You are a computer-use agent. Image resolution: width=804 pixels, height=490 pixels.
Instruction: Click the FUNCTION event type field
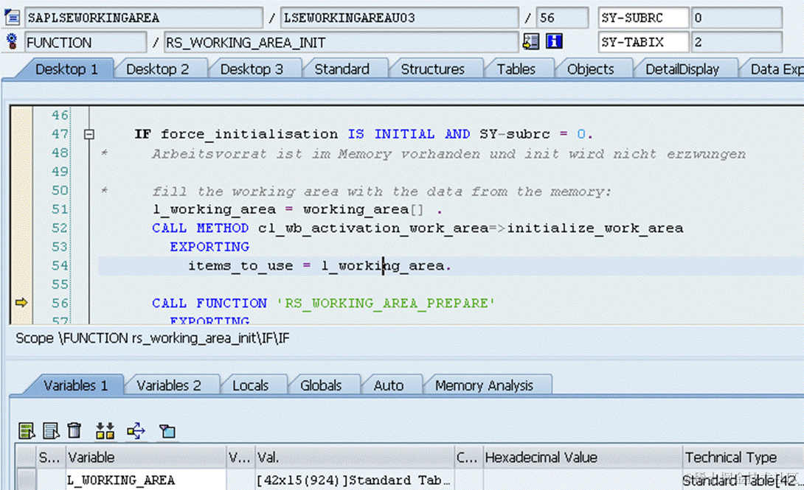[86, 42]
